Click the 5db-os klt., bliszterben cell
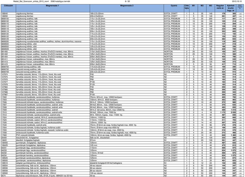This screenshot has width=245, height=177. pos(100,138)
